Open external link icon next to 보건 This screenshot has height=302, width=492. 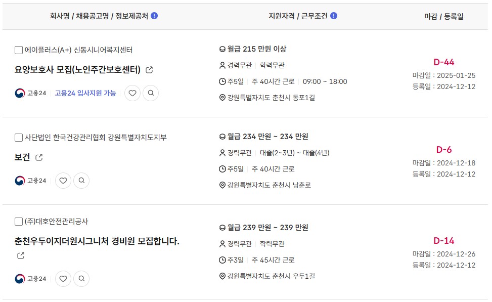tap(39, 157)
